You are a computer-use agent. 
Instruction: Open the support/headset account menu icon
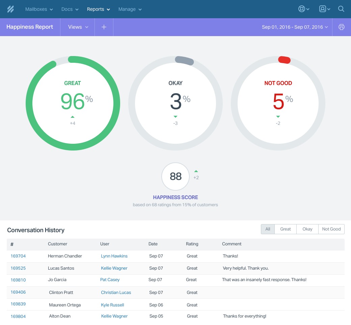click(x=301, y=9)
